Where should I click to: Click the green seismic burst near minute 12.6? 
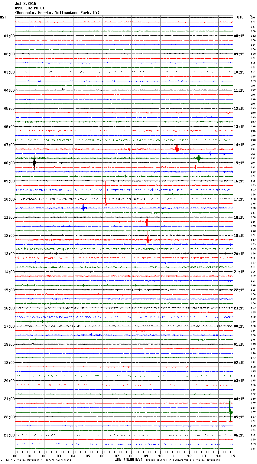199,158
